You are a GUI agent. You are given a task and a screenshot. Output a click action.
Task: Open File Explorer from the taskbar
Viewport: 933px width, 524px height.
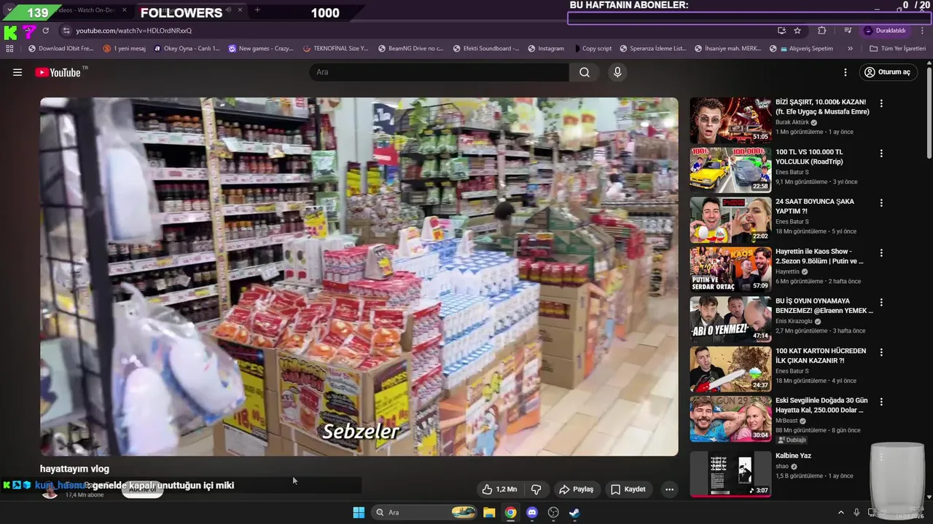(489, 512)
